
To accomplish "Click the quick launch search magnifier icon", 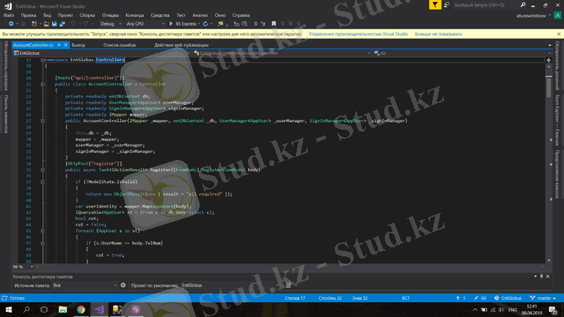I will (x=522, y=5).
